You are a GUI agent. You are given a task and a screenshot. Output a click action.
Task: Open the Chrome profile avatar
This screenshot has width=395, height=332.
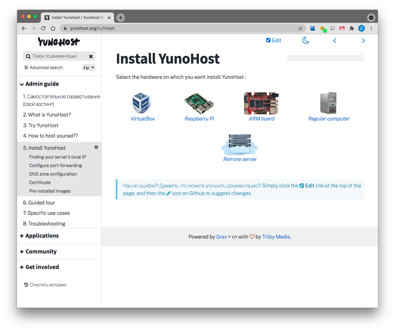click(361, 28)
